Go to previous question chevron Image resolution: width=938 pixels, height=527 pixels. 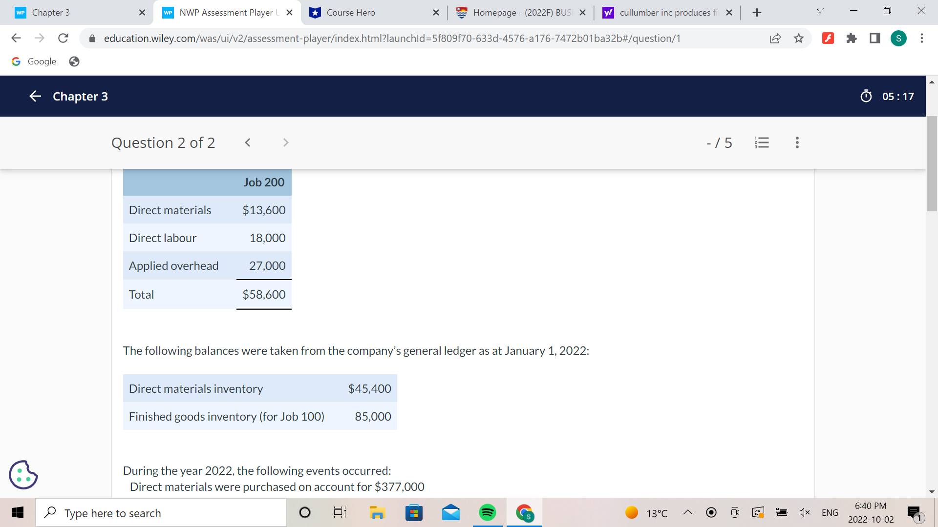click(248, 142)
